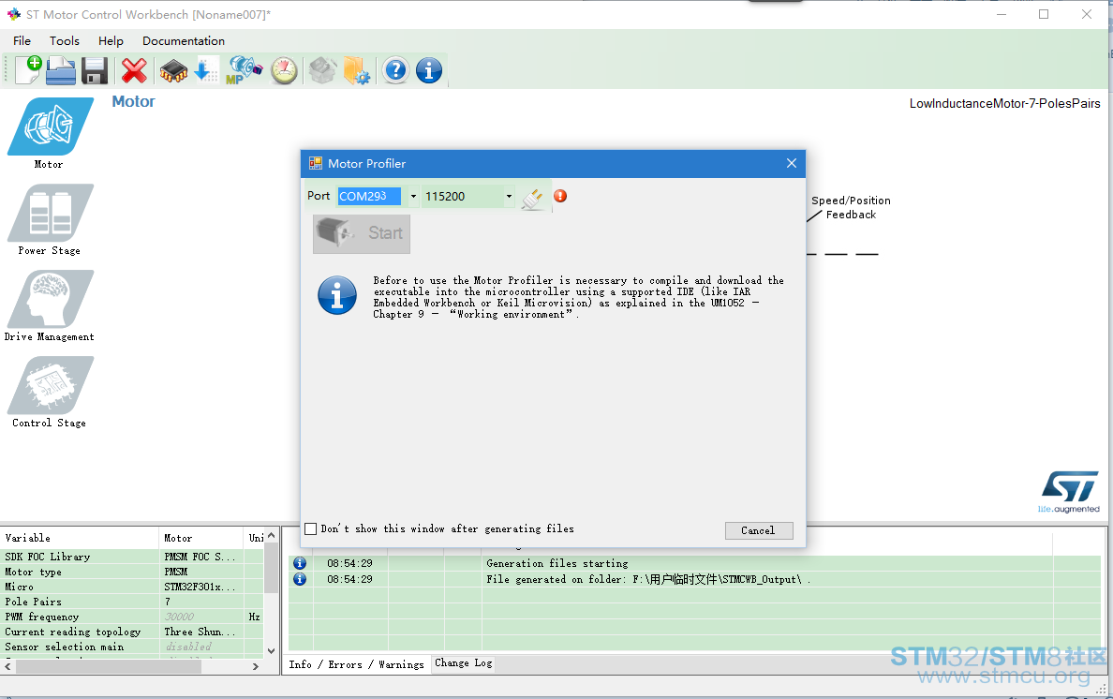This screenshot has height=699, width=1113.
Task: Click variable table scroll-left arrow
Action: [8, 666]
